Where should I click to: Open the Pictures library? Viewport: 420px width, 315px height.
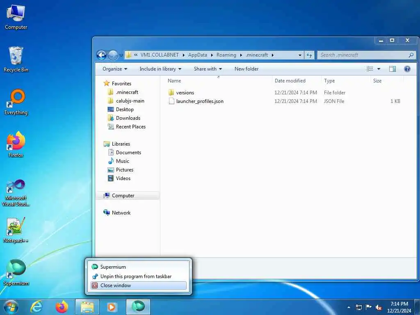tap(125, 169)
